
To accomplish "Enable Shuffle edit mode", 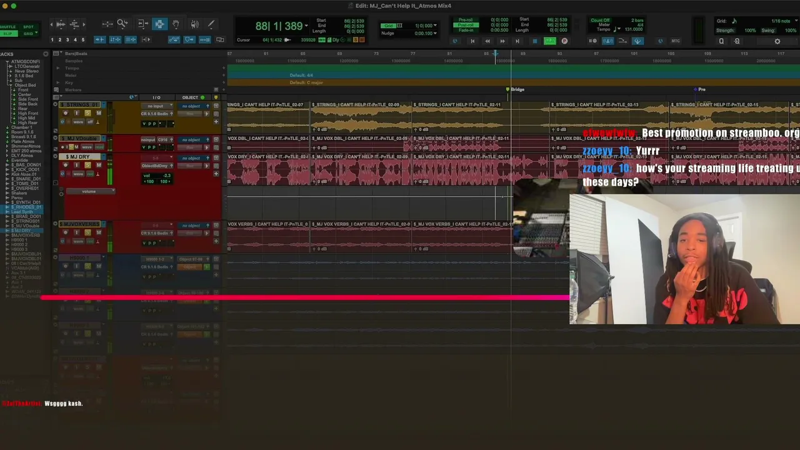I will pyautogui.click(x=8, y=27).
